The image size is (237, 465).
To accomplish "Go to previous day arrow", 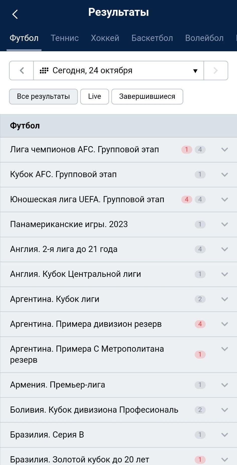I will click(x=22, y=71).
